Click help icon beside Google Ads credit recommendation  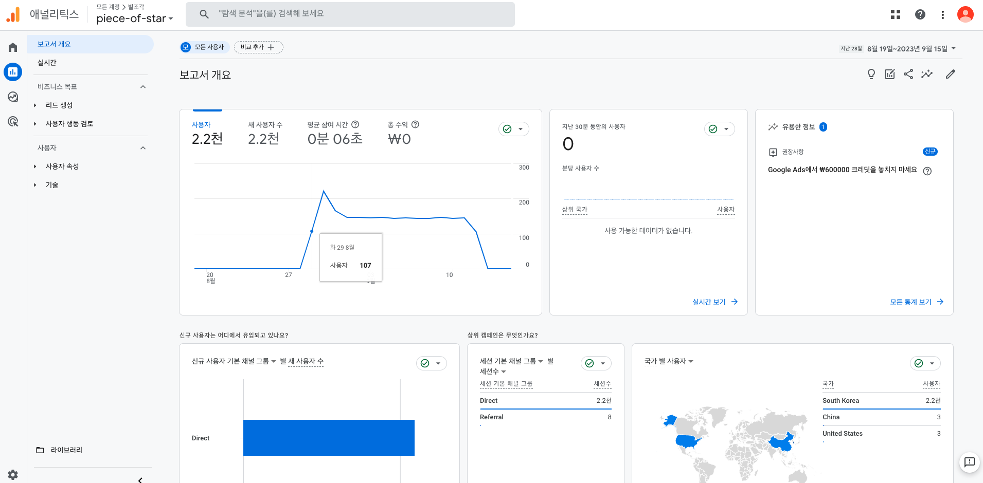tap(927, 171)
